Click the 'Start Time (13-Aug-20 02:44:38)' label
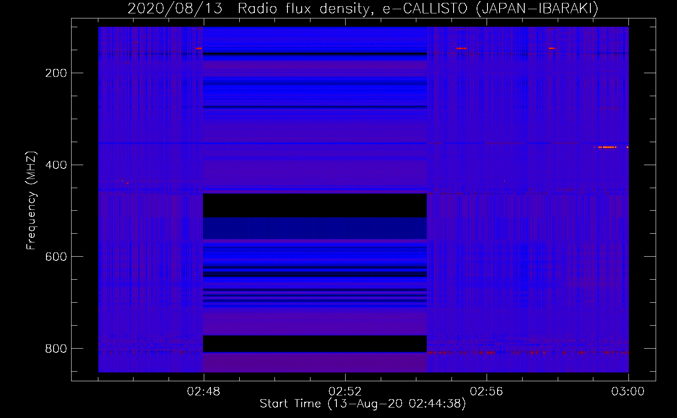This screenshot has width=677, height=418. pyautogui.click(x=363, y=404)
